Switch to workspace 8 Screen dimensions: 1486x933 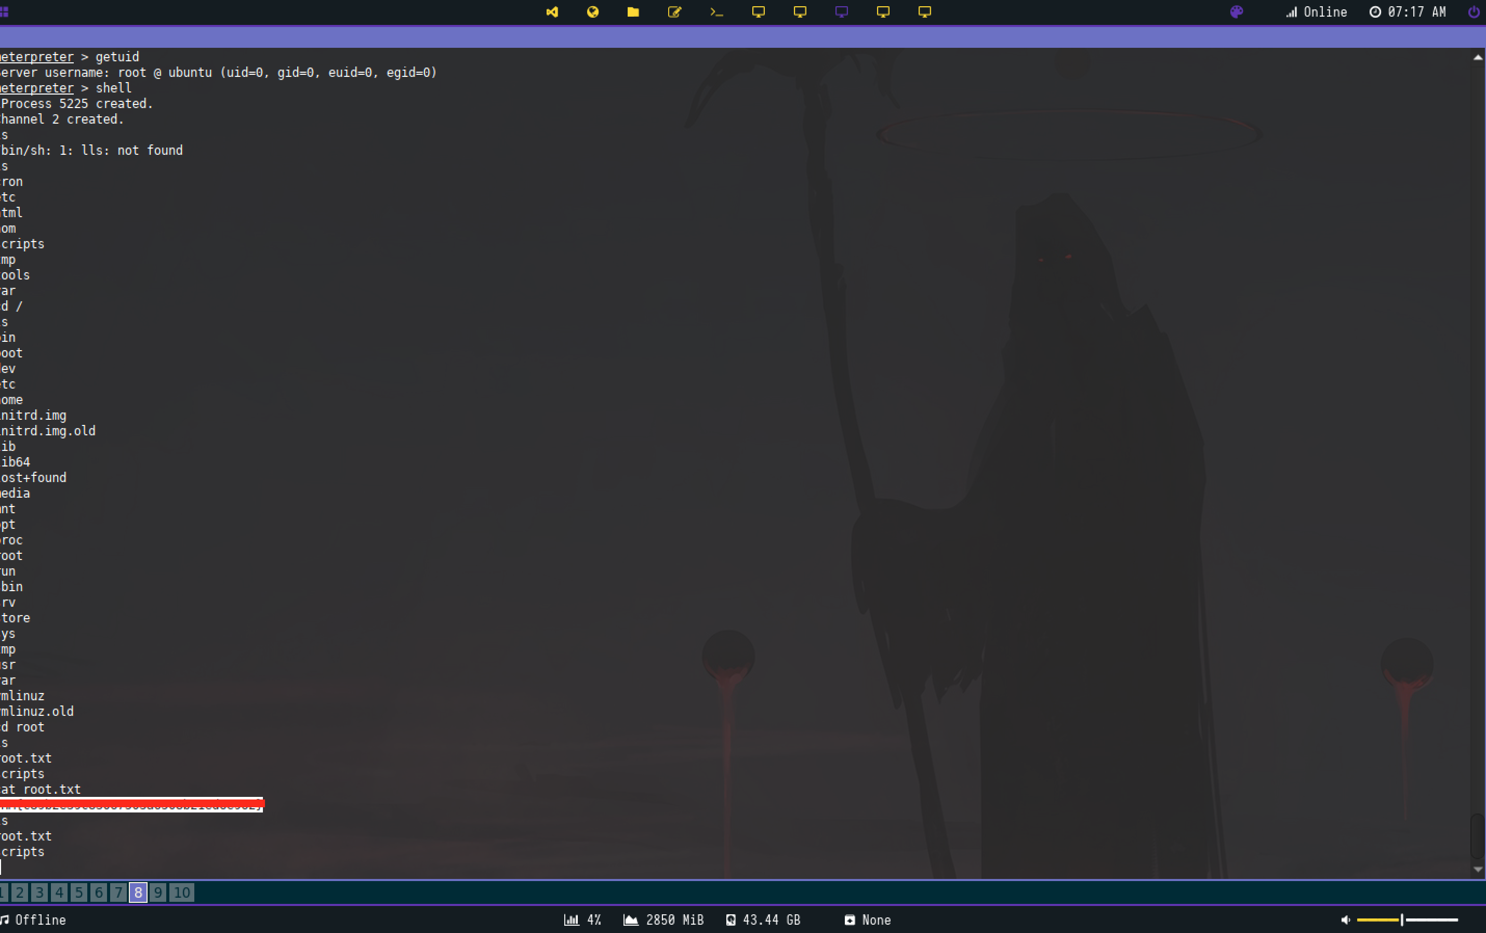[138, 892]
